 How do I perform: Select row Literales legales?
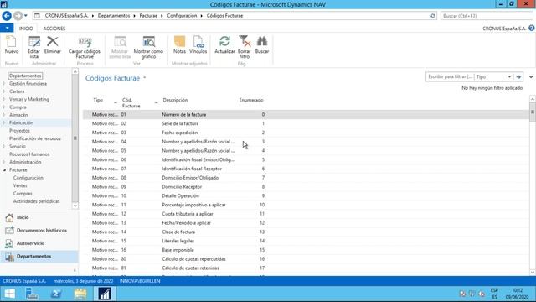click(306, 241)
